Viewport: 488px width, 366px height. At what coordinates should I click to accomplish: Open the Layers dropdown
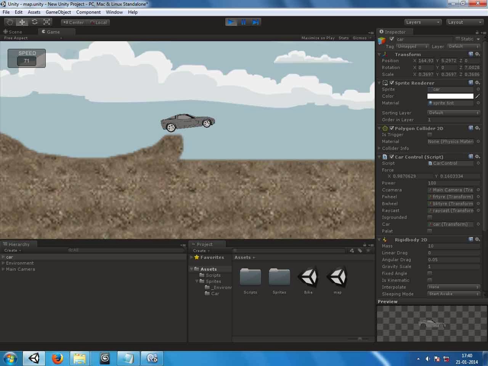(x=422, y=22)
